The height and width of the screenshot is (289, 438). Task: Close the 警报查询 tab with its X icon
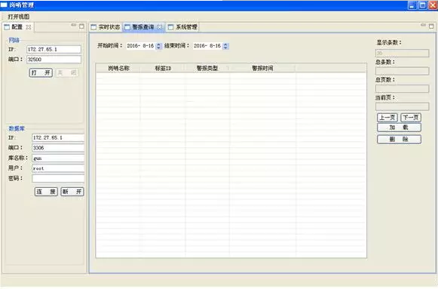(160, 27)
